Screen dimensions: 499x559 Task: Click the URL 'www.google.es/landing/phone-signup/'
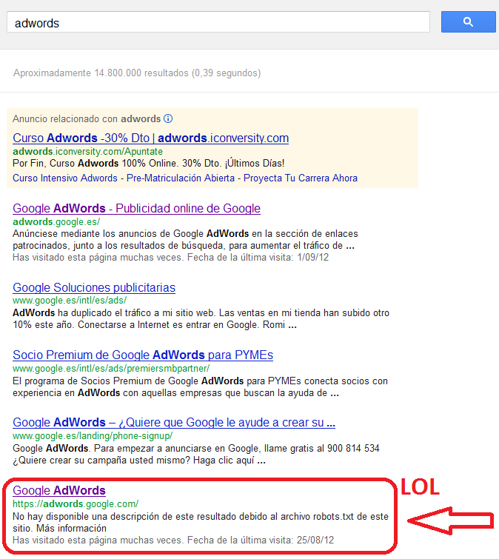click(x=93, y=435)
